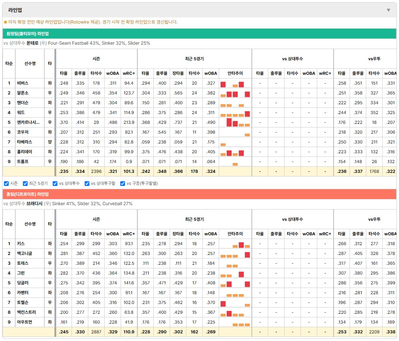Click the 원정팀(볼티모어) 라인업 header bar

(199, 33)
